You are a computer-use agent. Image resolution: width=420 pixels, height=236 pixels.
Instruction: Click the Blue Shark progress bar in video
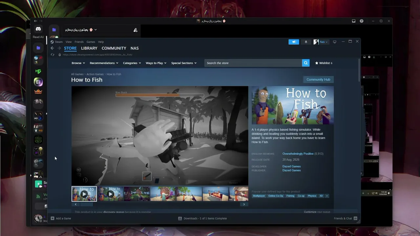click(x=160, y=95)
